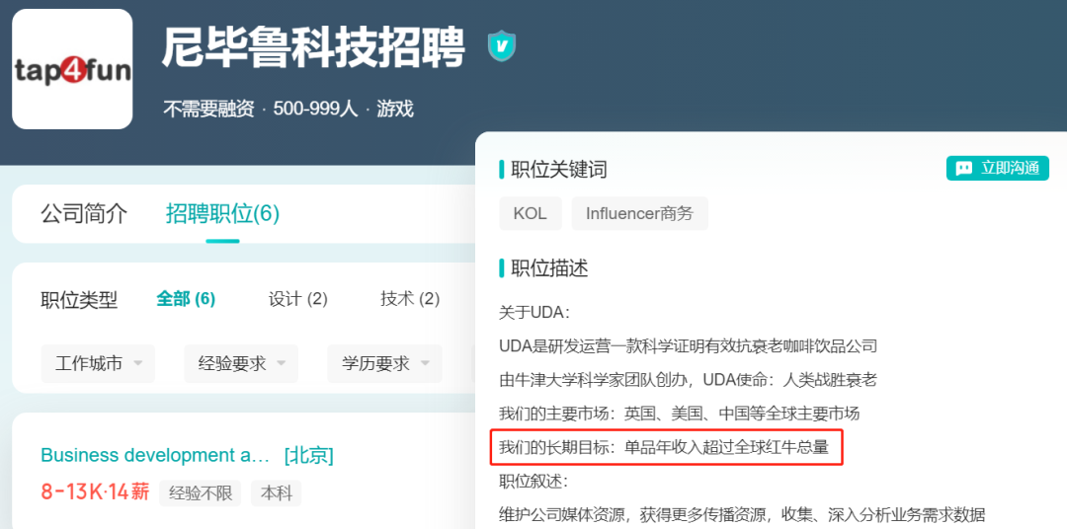Click the 8-13K·14薪 salary text

click(x=95, y=491)
